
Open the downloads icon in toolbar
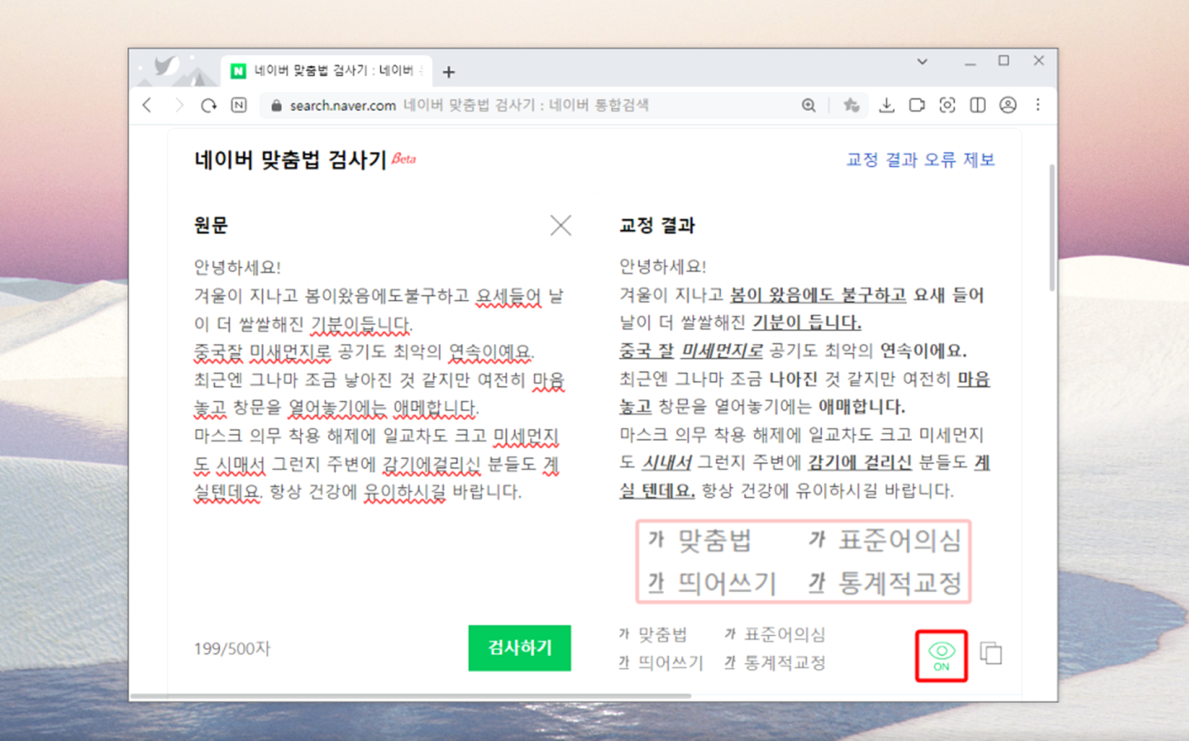point(886,105)
